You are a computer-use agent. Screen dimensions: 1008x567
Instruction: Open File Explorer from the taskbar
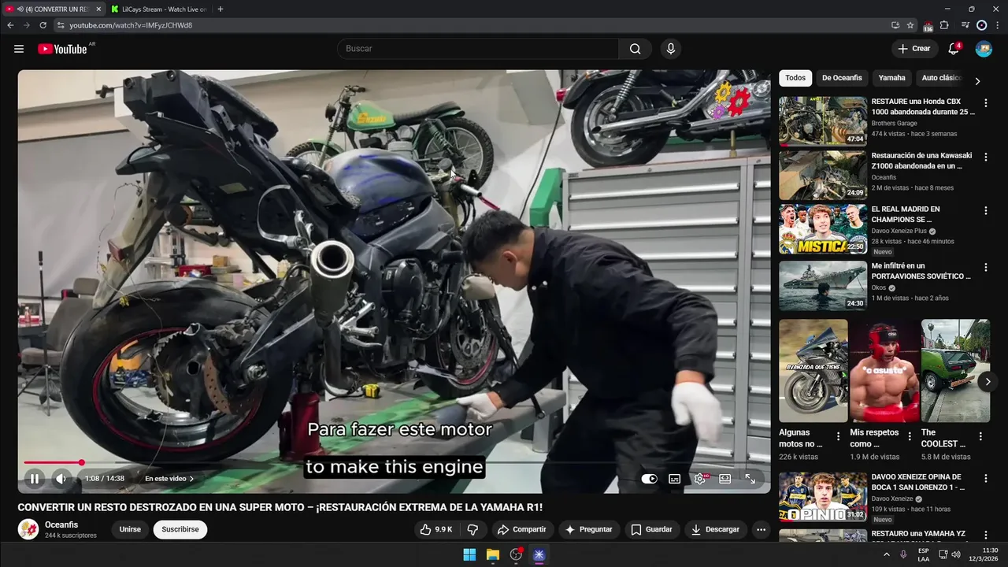493,554
